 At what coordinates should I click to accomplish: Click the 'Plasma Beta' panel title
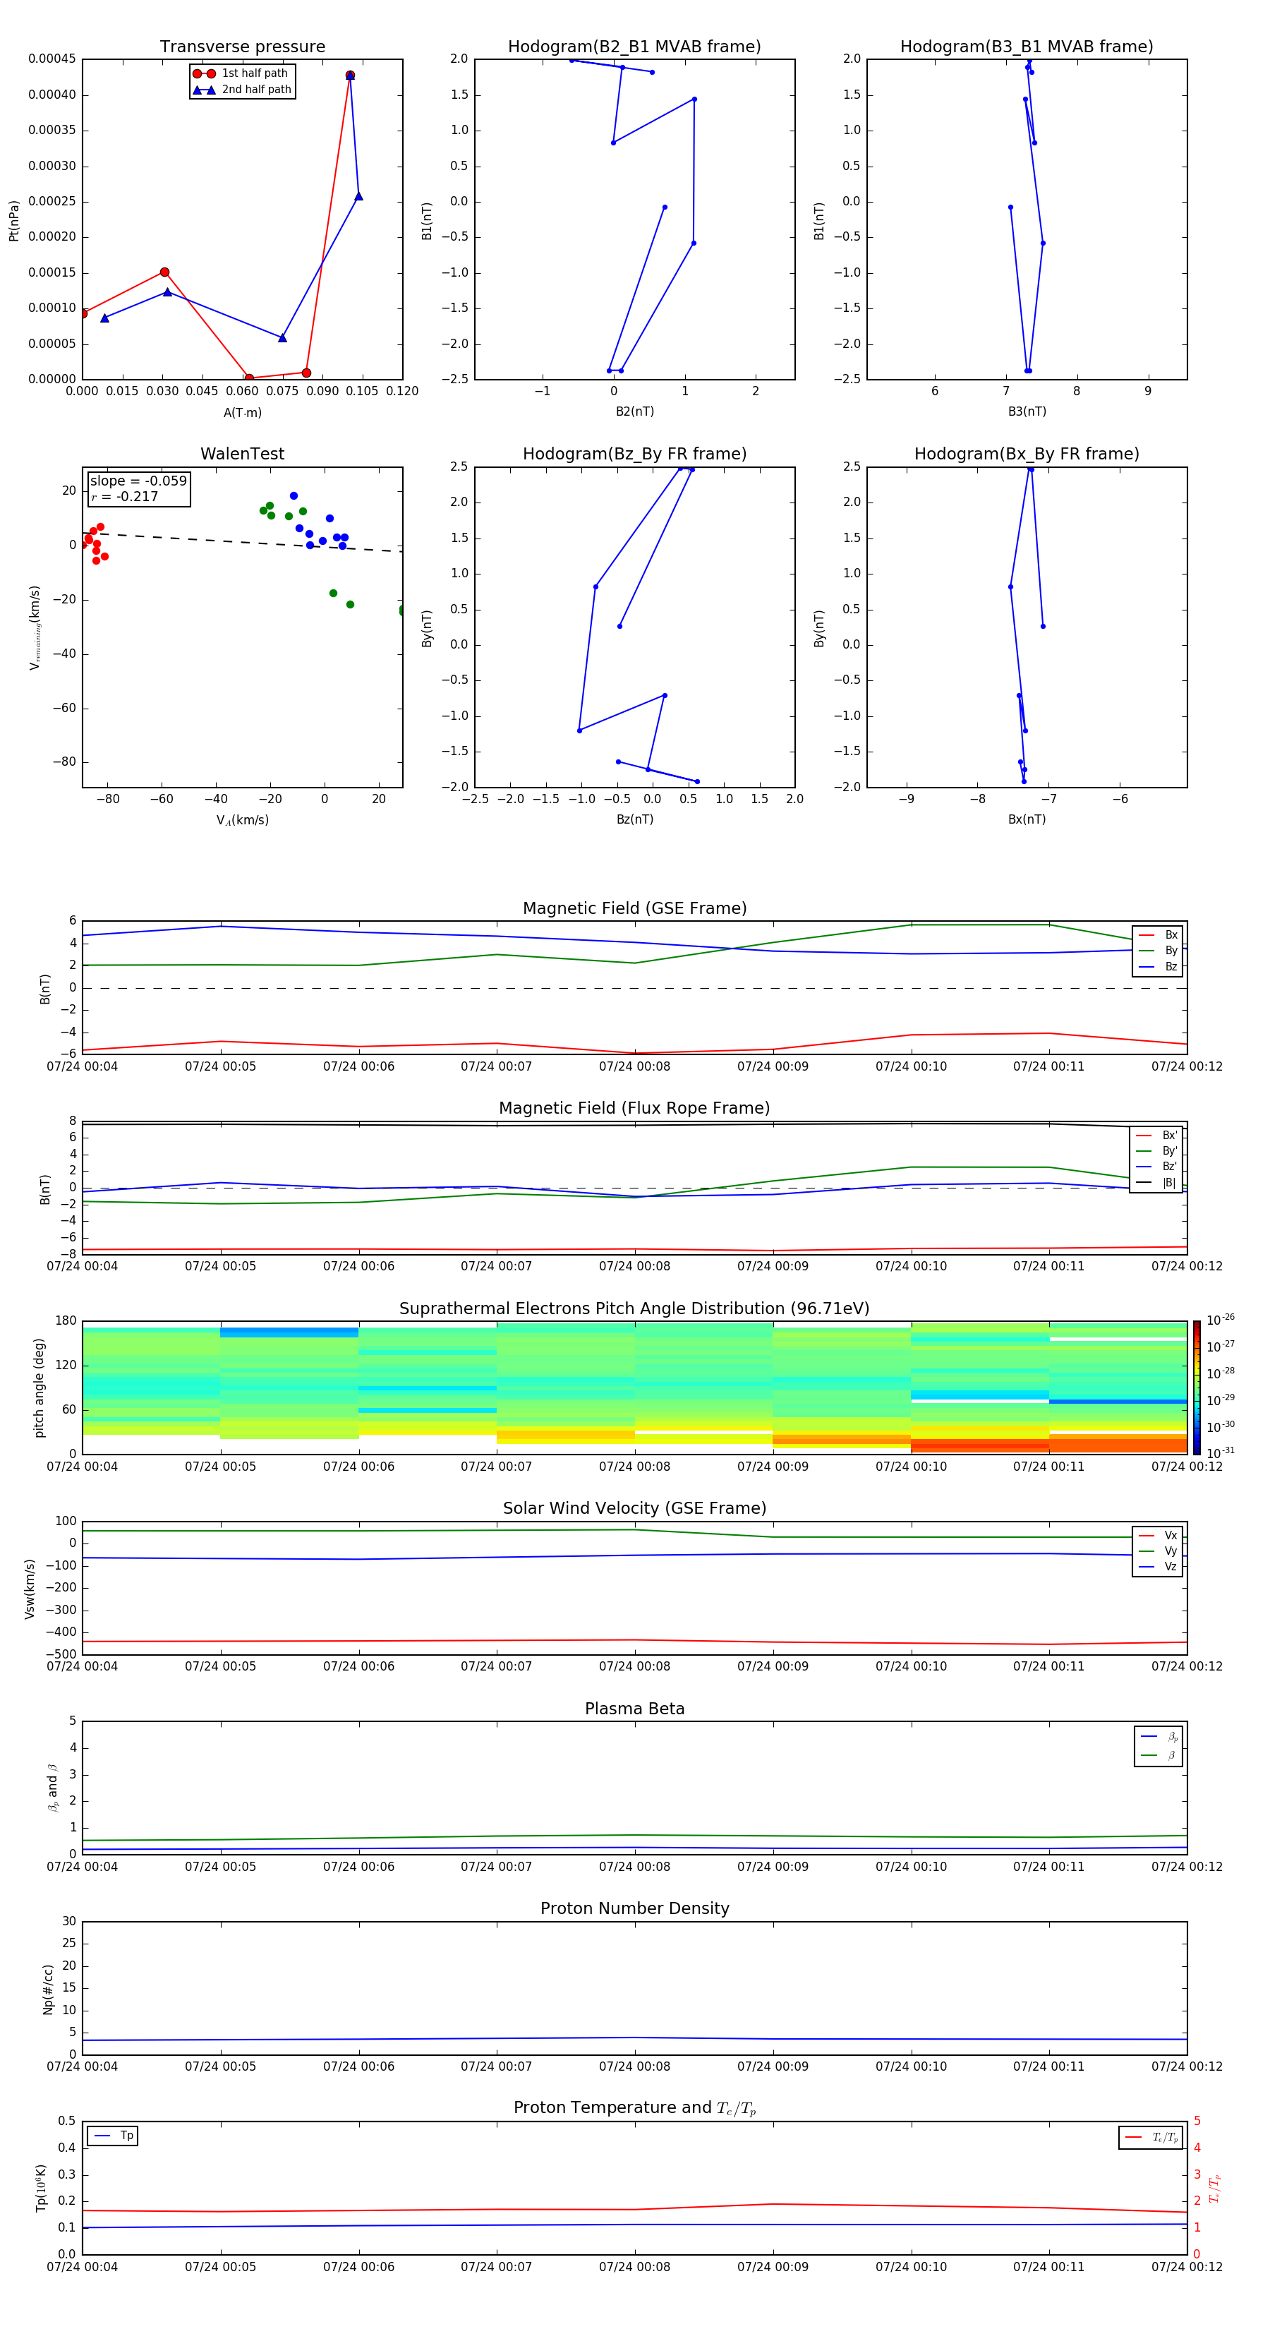(x=634, y=1709)
